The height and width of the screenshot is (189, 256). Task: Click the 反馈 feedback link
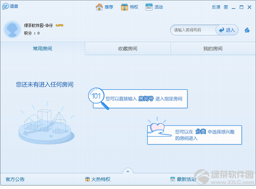(216, 7)
